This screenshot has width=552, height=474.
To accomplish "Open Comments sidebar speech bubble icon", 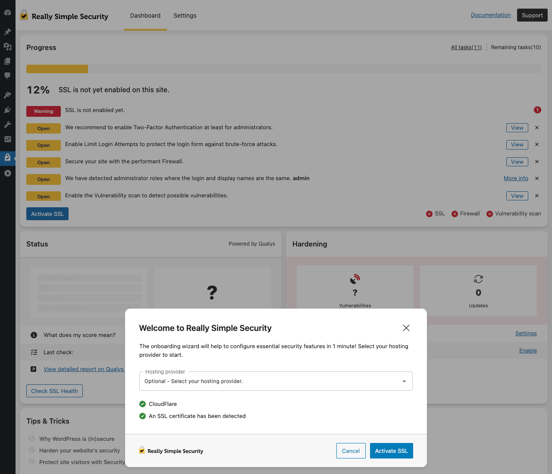I will [x=7, y=75].
